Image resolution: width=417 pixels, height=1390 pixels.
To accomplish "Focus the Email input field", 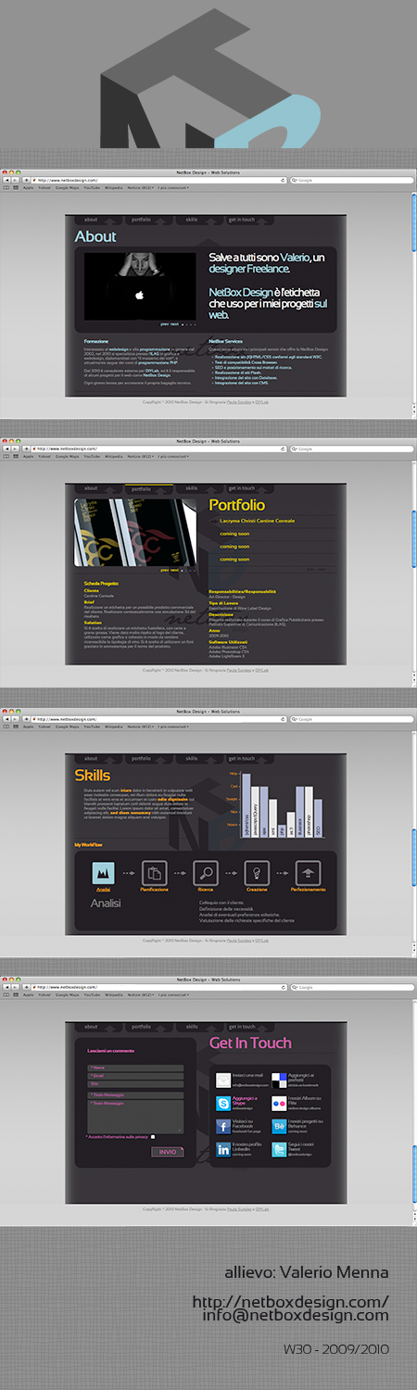I will pos(136,1076).
